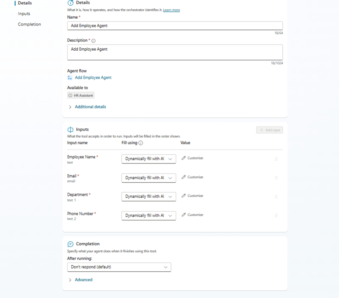339x298 pixels.
Task: Click the Email row drag handle icon
Action: point(276,178)
